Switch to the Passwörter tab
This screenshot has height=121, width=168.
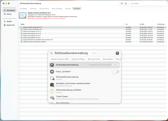(33, 9)
